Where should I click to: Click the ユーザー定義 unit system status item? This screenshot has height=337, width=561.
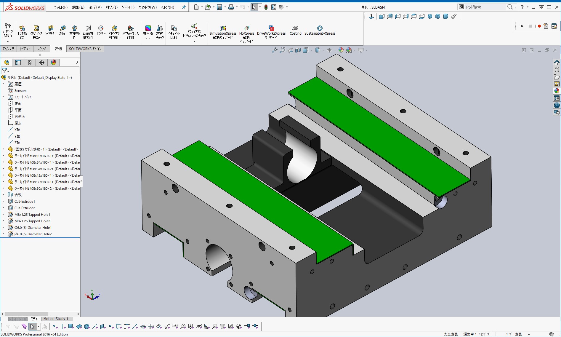coord(514,334)
